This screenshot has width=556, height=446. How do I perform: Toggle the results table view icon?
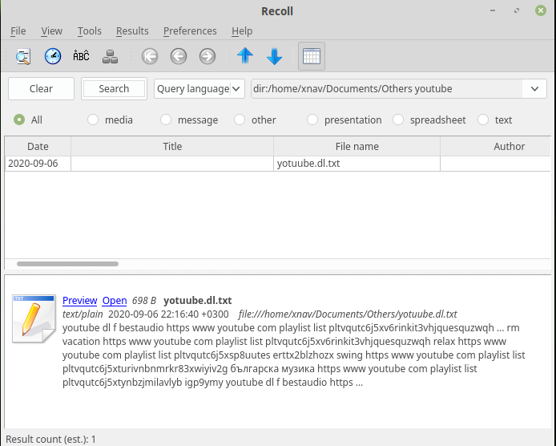[311, 56]
